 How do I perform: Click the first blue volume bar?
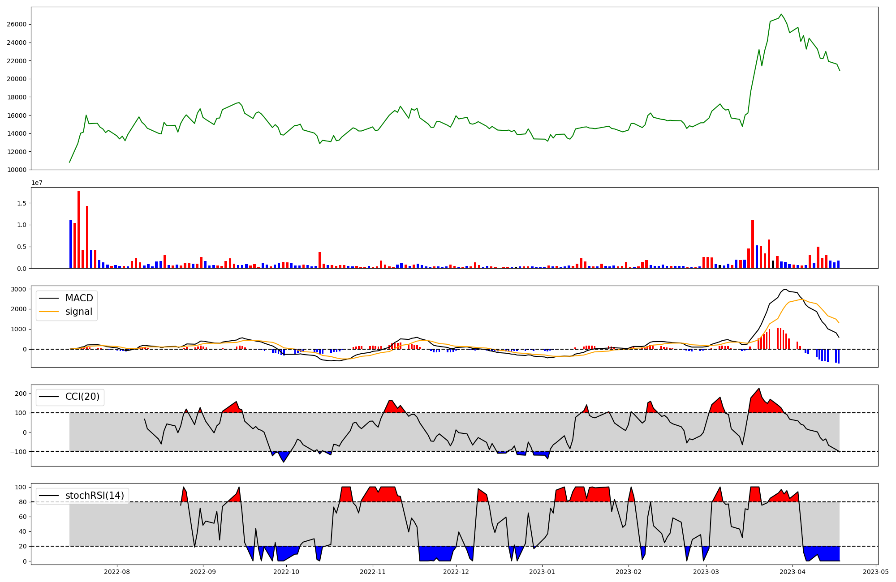[71, 244]
